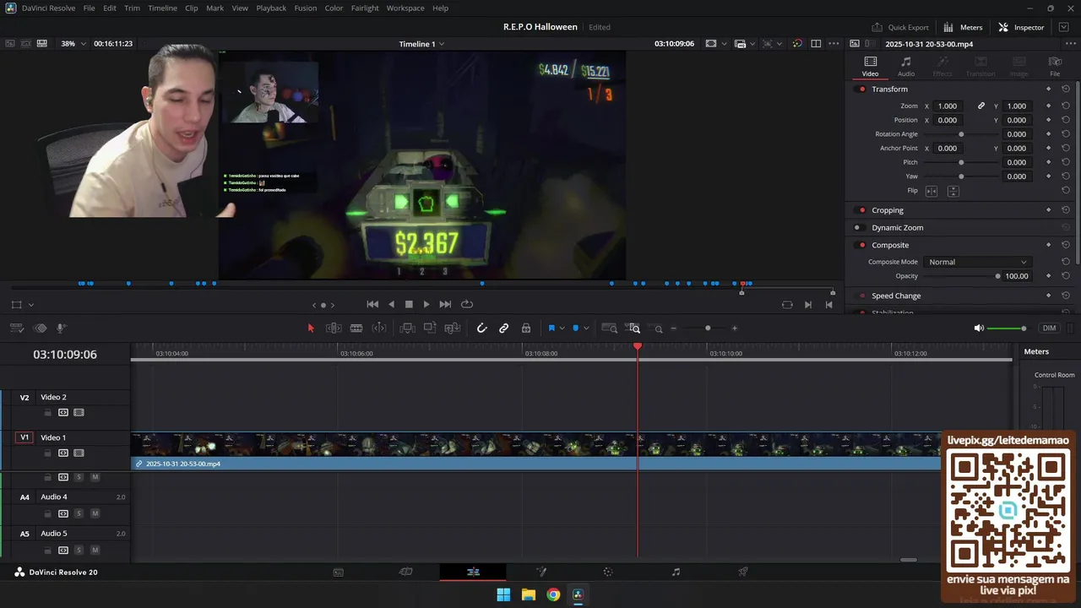Open the Fairlight menu
The width and height of the screenshot is (1081, 608).
coord(365,8)
